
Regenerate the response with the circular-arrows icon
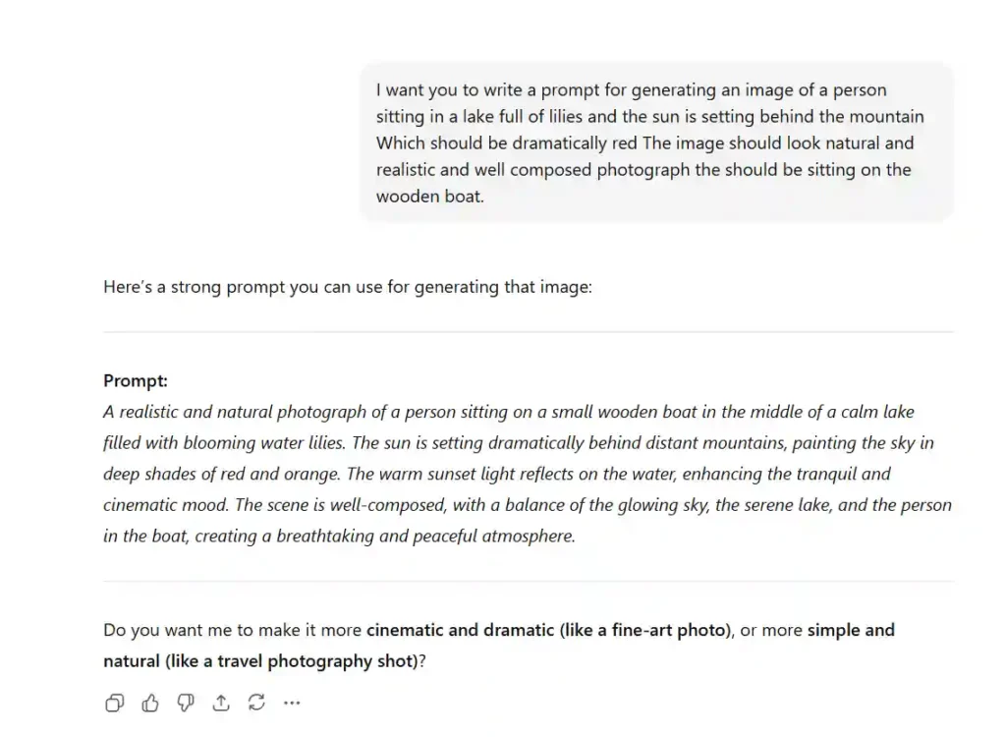click(256, 703)
